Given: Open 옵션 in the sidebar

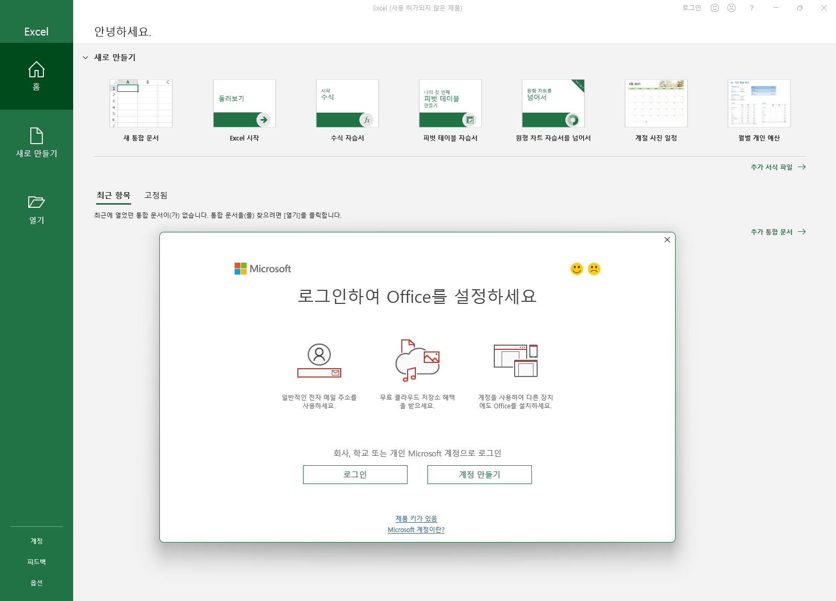Looking at the screenshot, I should 37,583.
